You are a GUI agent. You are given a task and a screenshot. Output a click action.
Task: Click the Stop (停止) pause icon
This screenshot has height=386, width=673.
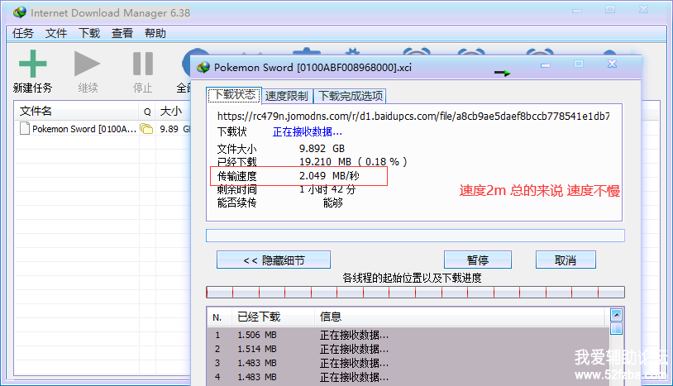(142, 64)
